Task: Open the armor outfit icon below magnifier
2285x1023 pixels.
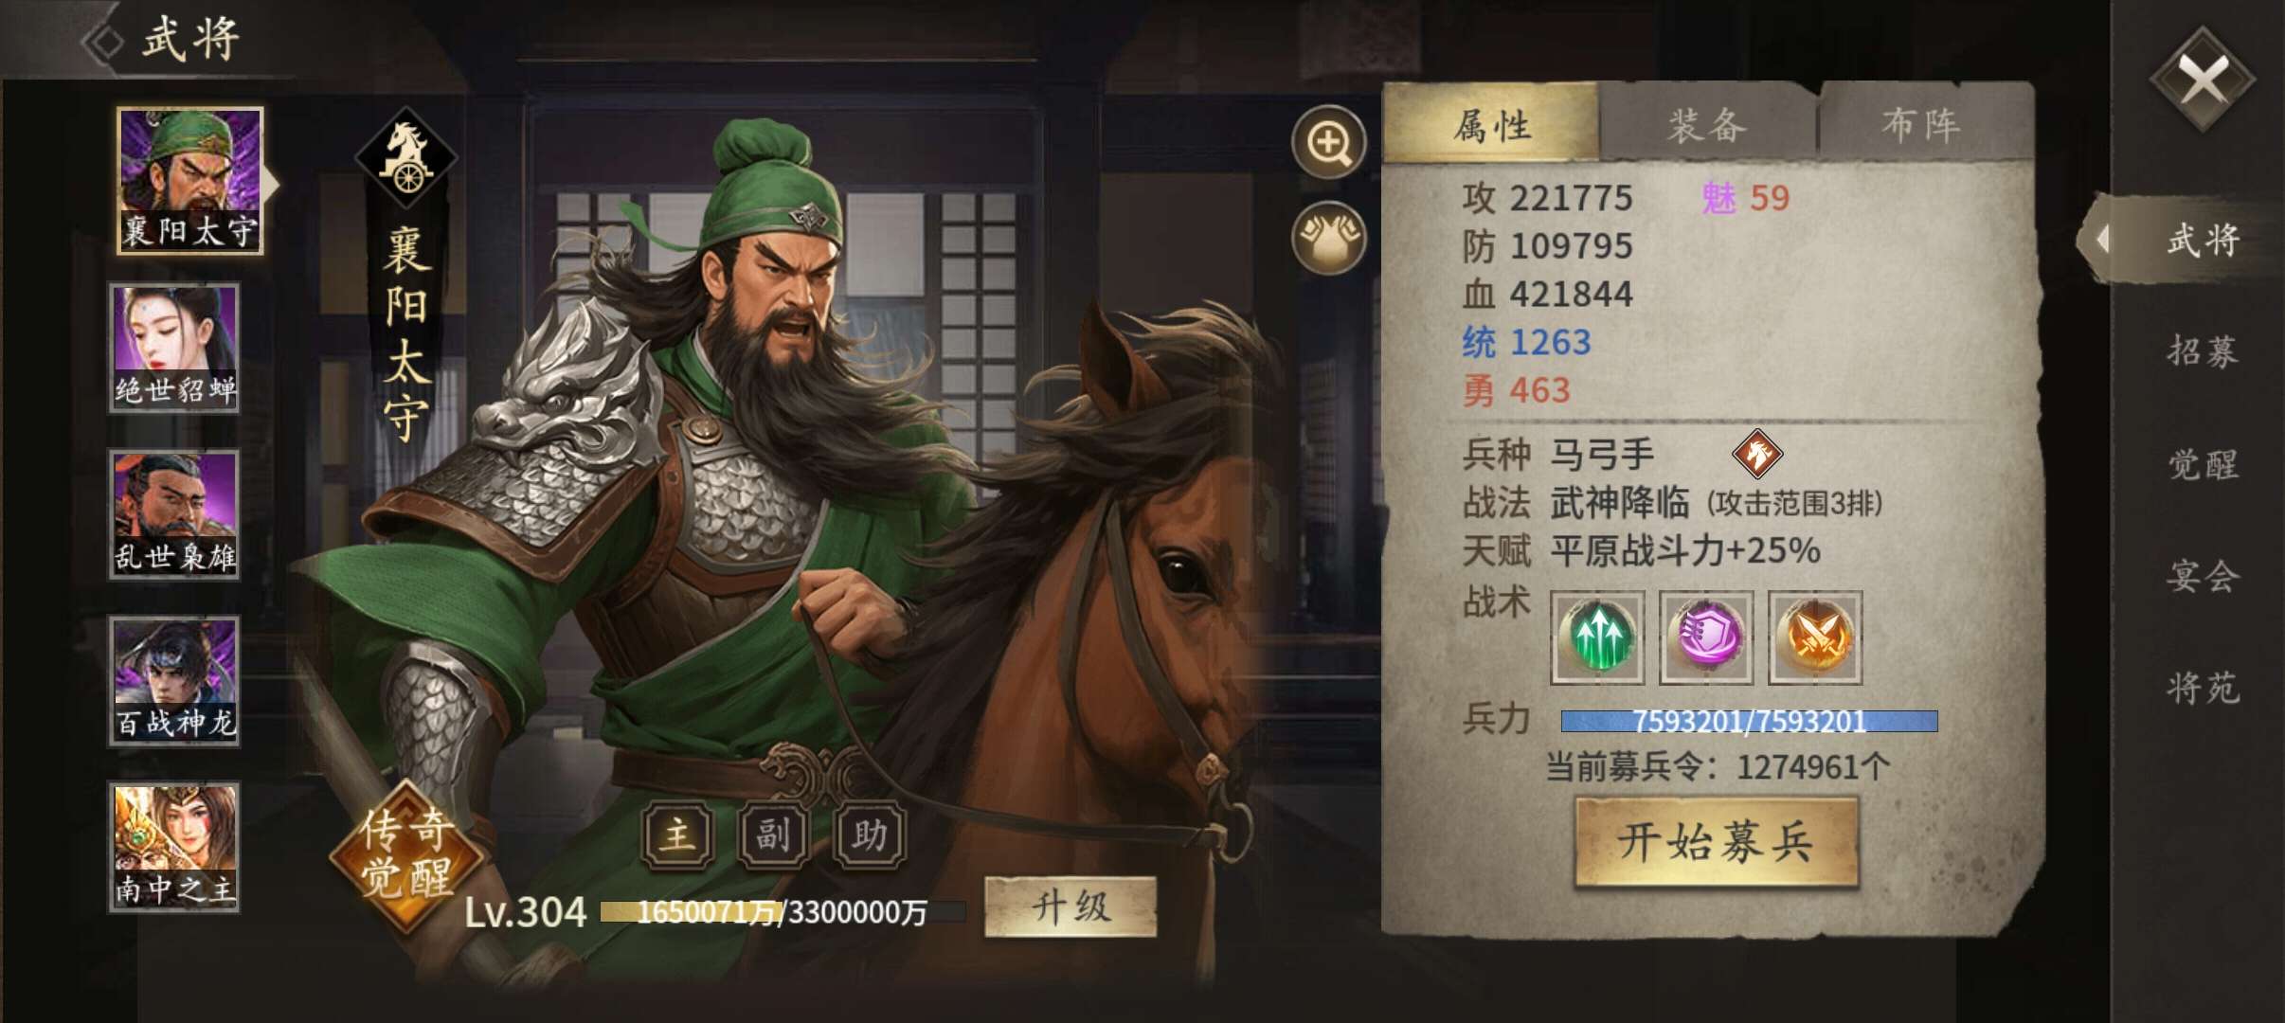Action: (1328, 238)
